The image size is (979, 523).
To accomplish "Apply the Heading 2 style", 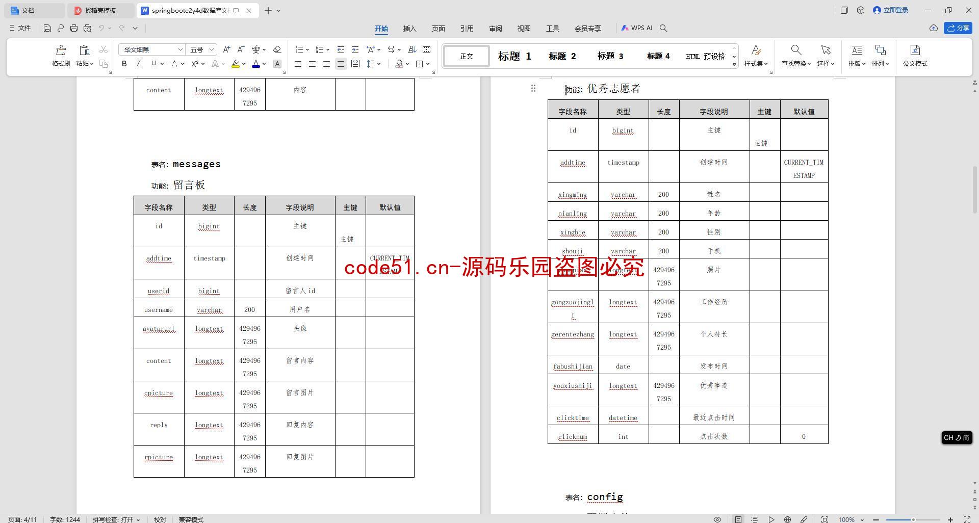I will pyautogui.click(x=562, y=56).
